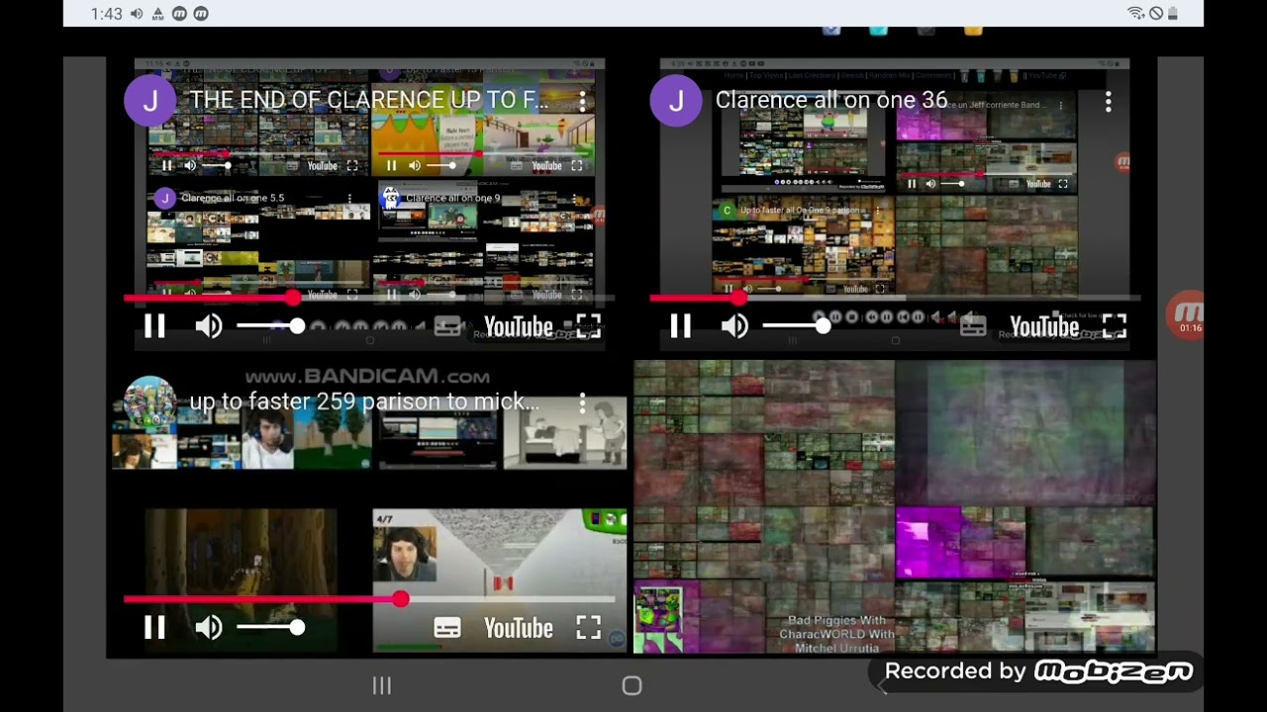Mute the THE END OF CLARENCE video
Viewport: 1267px width, 712px height.
[x=208, y=326]
